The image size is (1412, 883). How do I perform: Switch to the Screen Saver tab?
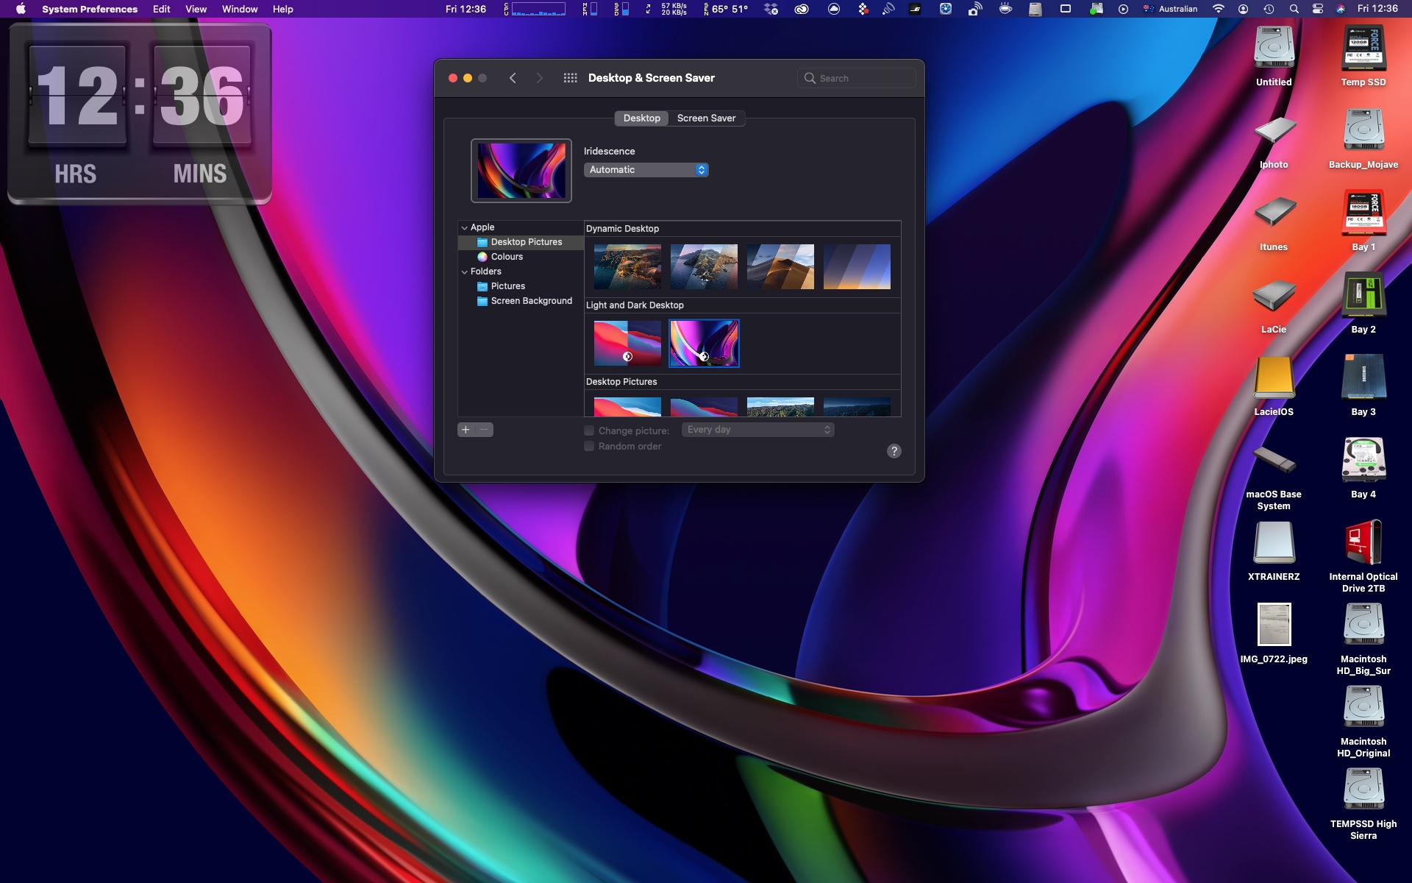pos(706,118)
